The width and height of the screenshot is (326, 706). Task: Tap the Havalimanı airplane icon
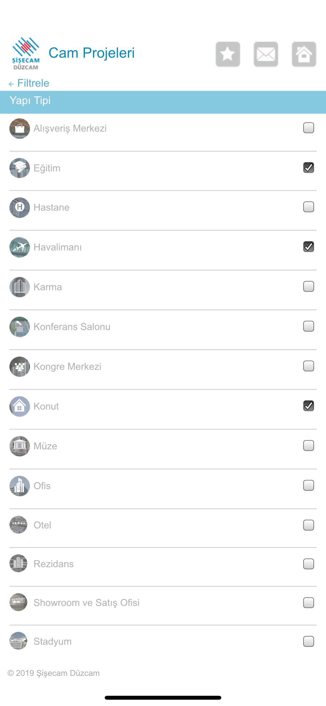(19, 247)
